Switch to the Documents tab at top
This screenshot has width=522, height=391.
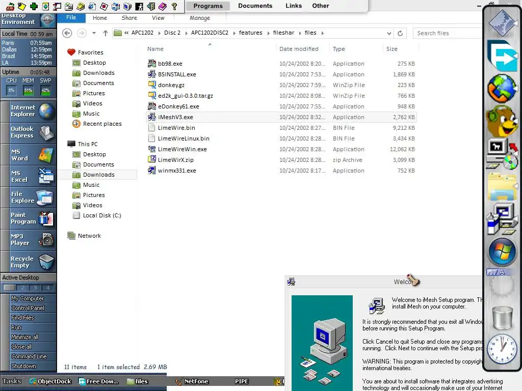click(255, 6)
